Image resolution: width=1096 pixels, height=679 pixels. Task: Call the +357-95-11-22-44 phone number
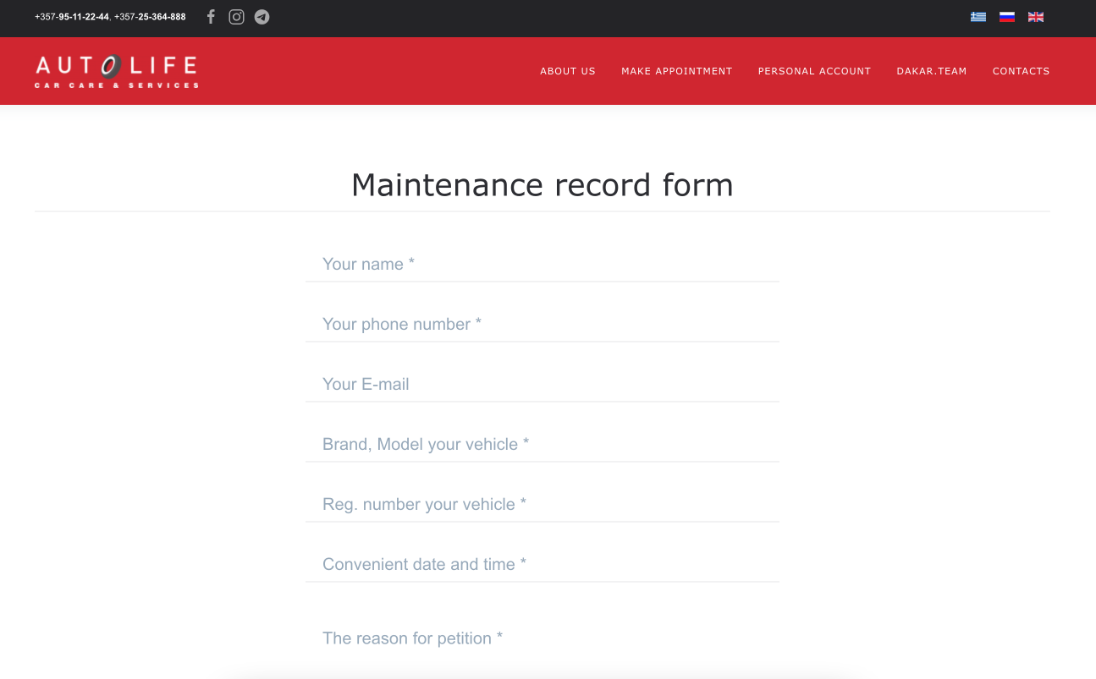pos(72,17)
